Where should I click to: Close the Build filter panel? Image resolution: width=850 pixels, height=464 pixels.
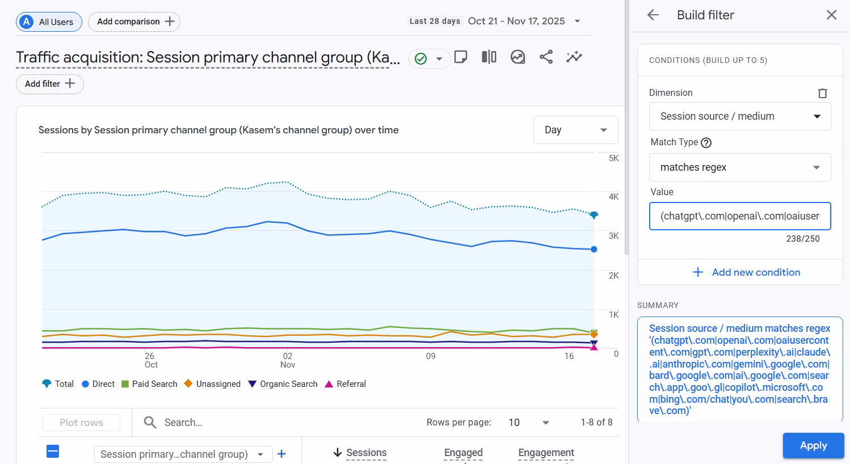(831, 15)
